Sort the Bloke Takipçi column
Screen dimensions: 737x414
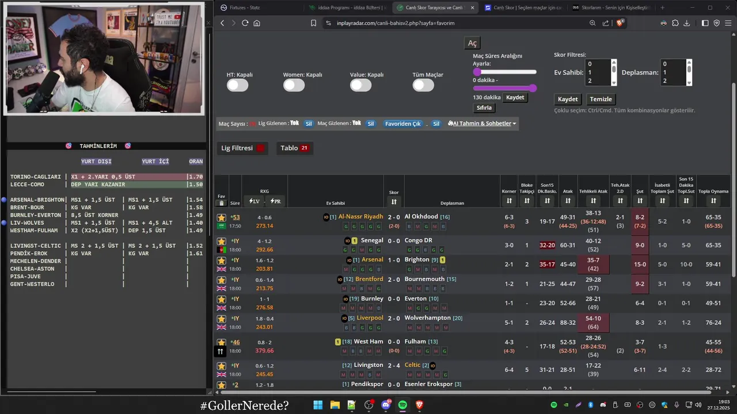pyautogui.click(x=527, y=201)
